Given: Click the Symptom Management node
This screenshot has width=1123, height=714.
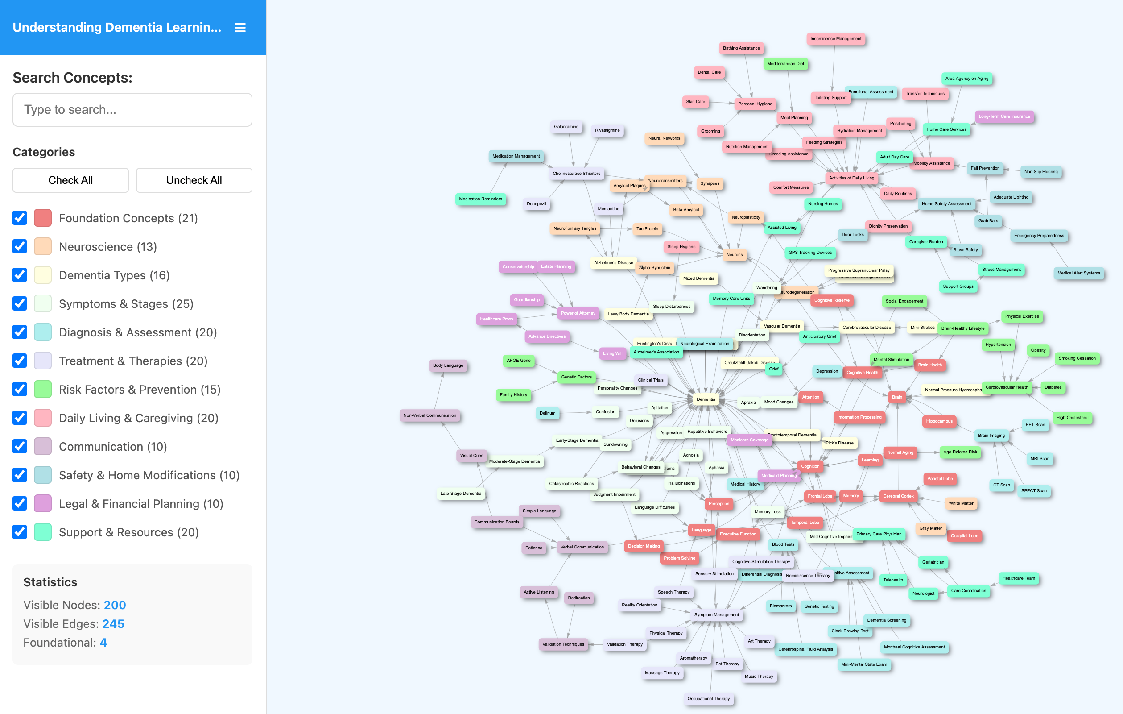Looking at the screenshot, I should tap(716, 614).
